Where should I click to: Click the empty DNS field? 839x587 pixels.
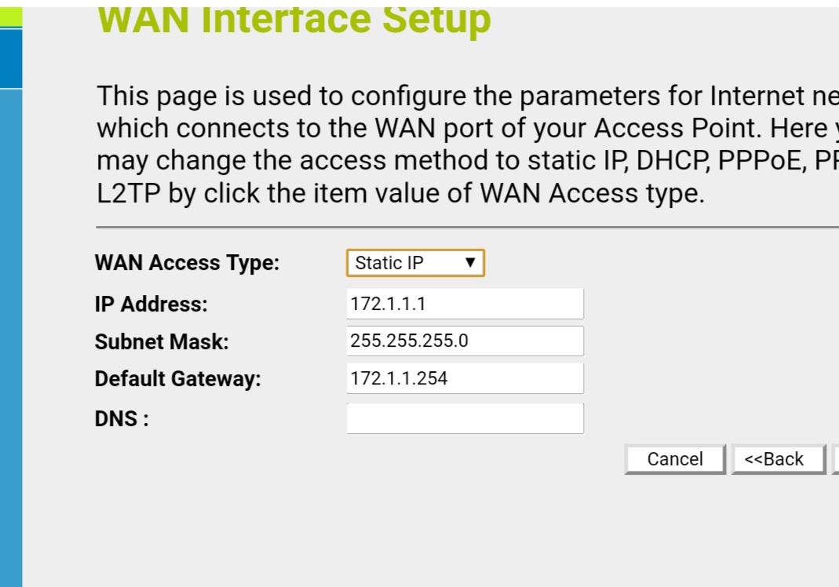(465, 418)
